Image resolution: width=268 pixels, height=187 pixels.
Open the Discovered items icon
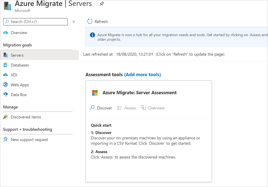click(x=6, y=117)
